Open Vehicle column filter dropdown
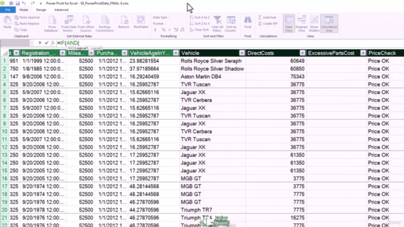Viewport: 404px width, 227px height. point(242,53)
